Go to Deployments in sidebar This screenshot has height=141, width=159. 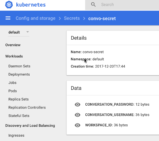tap(19, 74)
